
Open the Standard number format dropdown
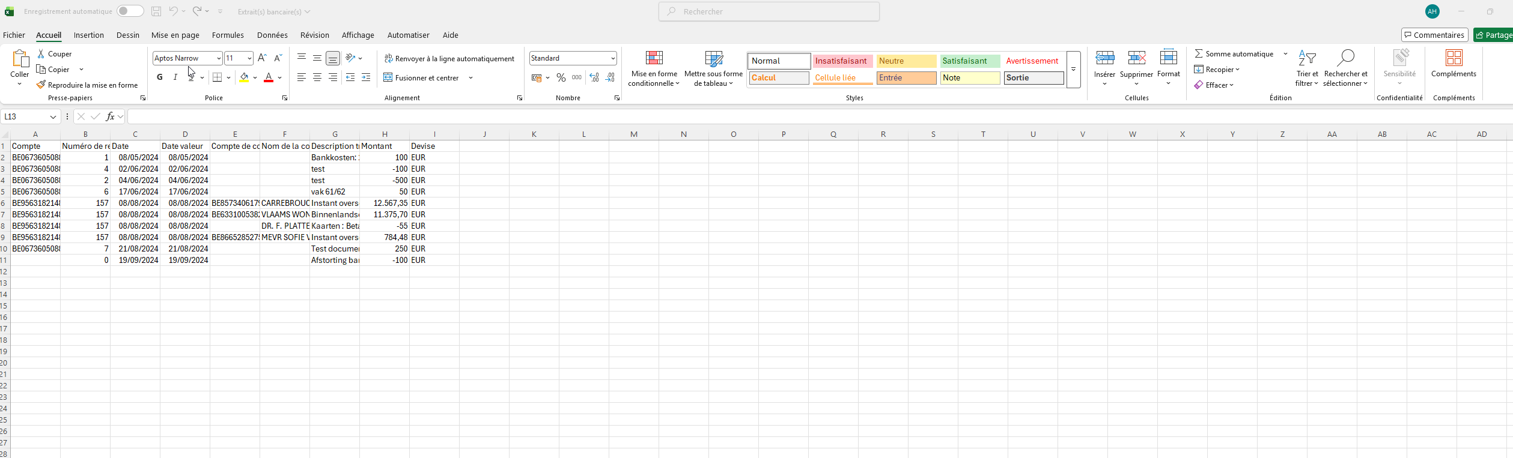pyautogui.click(x=613, y=58)
